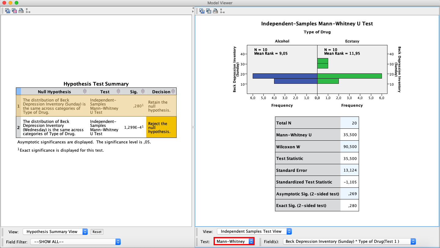This screenshot has height=248, width=440.
Task: Click the 1,299E-4 significance value
Action: click(x=133, y=127)
